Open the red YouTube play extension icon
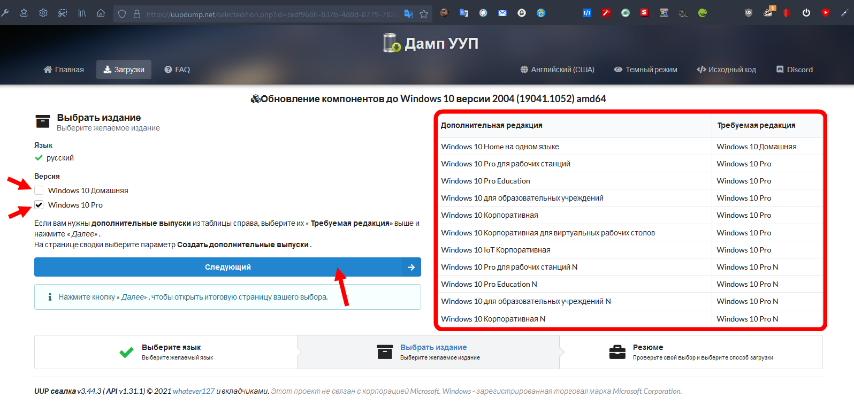 coord(826,13)
